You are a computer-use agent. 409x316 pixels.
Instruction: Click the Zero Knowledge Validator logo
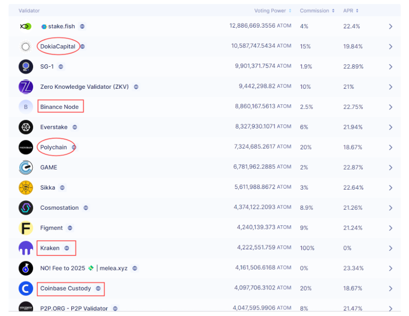tap(26, 87)
